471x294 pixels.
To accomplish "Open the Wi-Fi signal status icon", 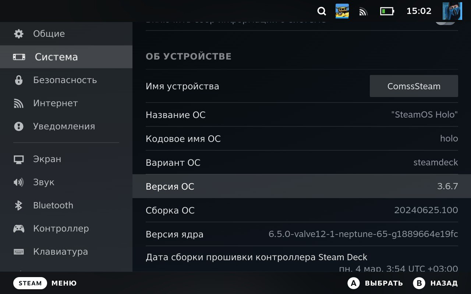I will pyautogui.click(x=363, y=12).
